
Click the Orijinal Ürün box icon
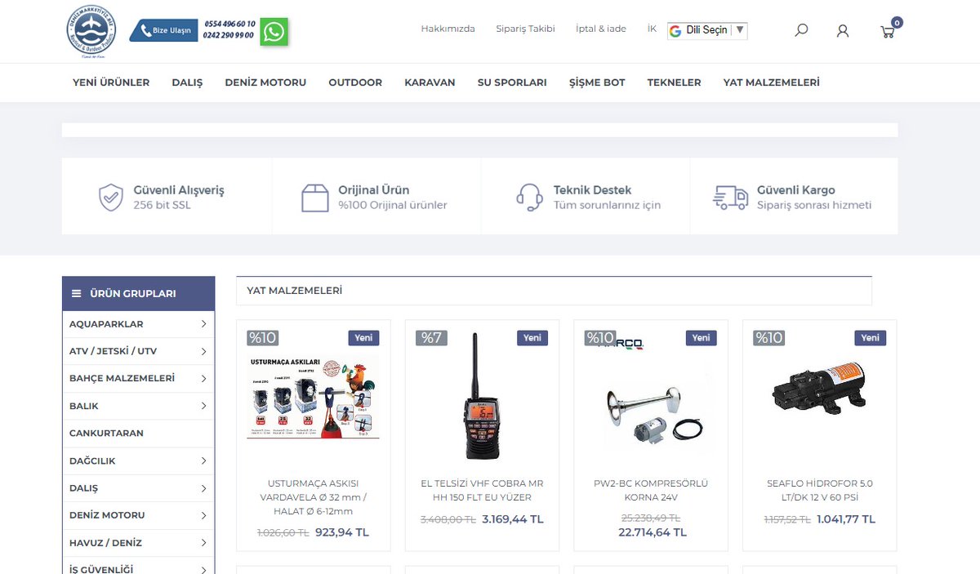(315, 197)
